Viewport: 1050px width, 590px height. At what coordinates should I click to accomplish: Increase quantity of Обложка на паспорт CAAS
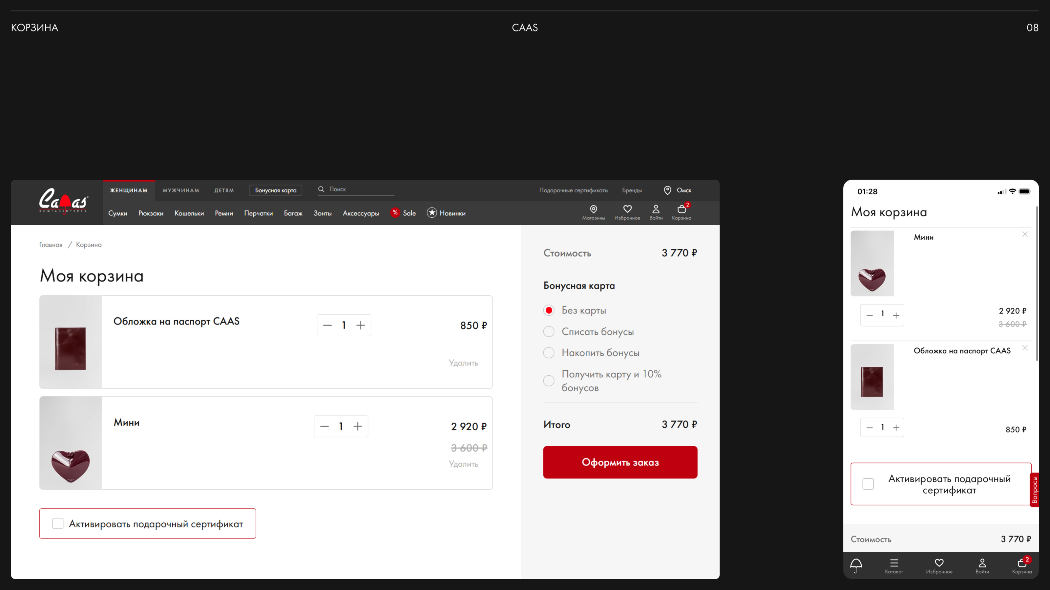(x=360, y=325)
